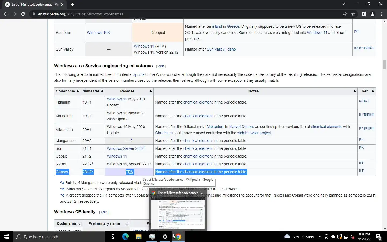This screenshot has width=387, height=242.
Task: Open the Vibranium link
Action: (x=216, y=127)
